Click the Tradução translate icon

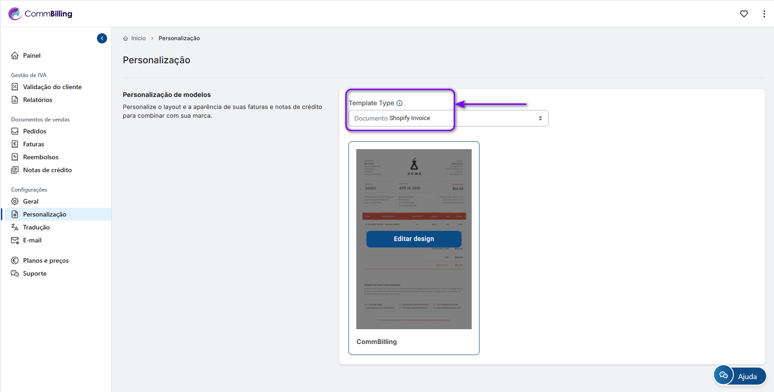click(15, 227)
